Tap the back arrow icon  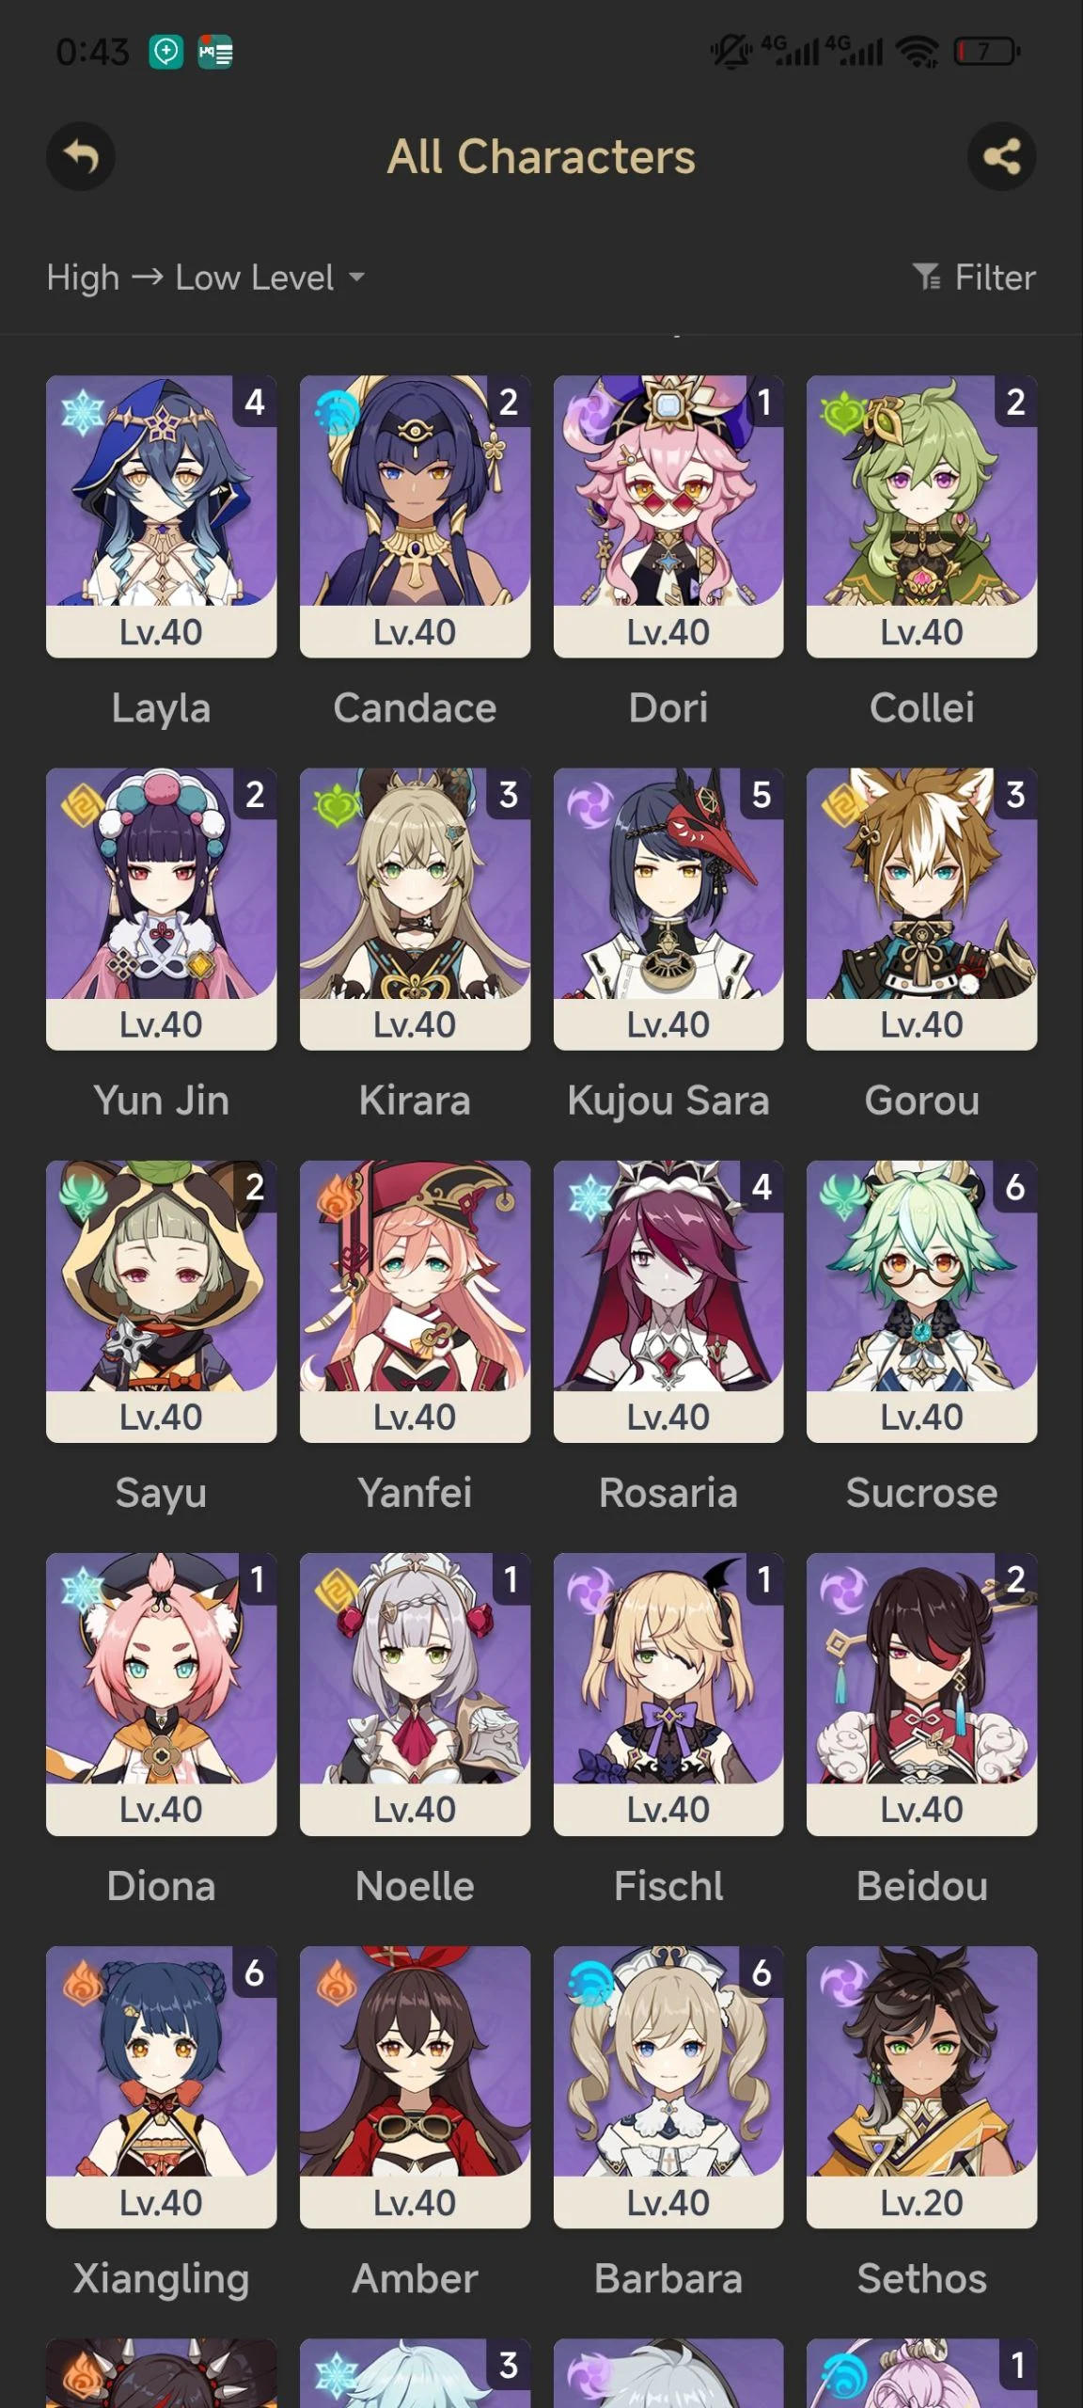[x=81, y=156]
